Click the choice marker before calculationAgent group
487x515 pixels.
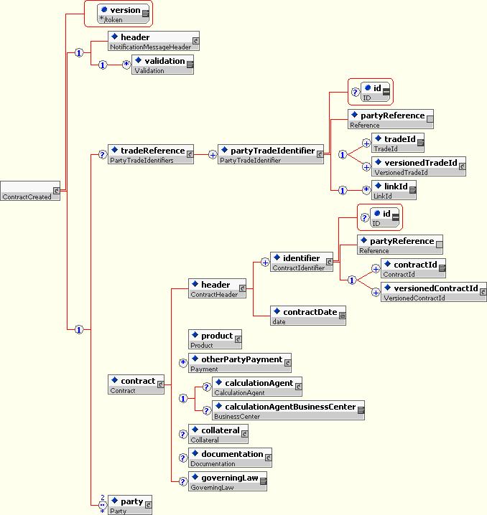(x=183, y=397)
